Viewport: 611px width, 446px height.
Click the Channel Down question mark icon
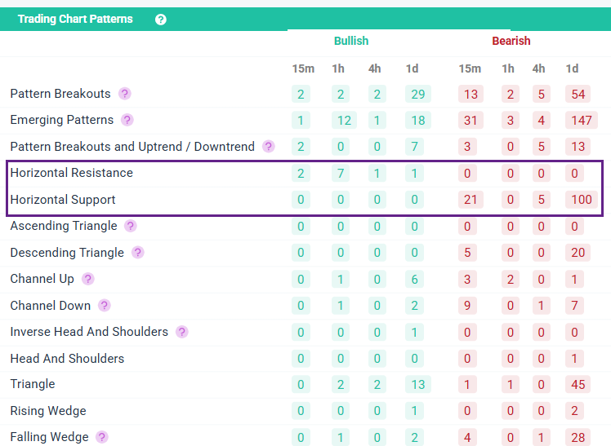coord(105,306)
